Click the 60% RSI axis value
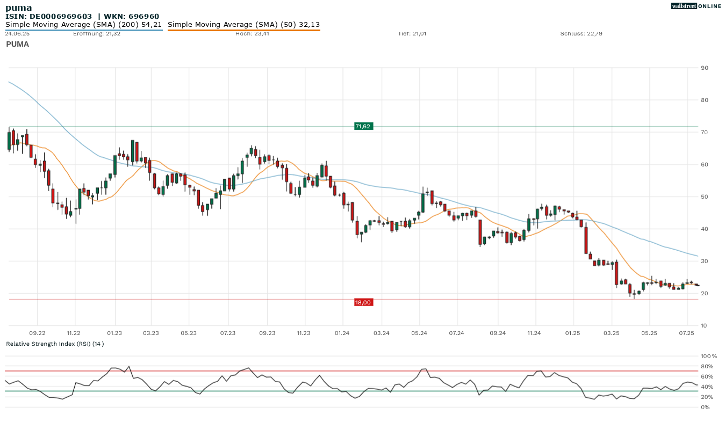The image size is (725, 422). [x=707, y=376]
